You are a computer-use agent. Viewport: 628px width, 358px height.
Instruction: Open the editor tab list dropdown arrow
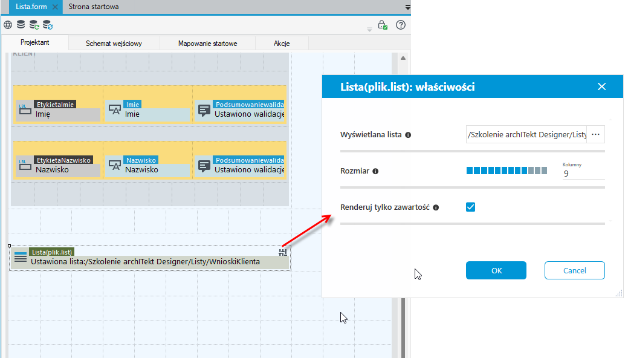(408, 7)
